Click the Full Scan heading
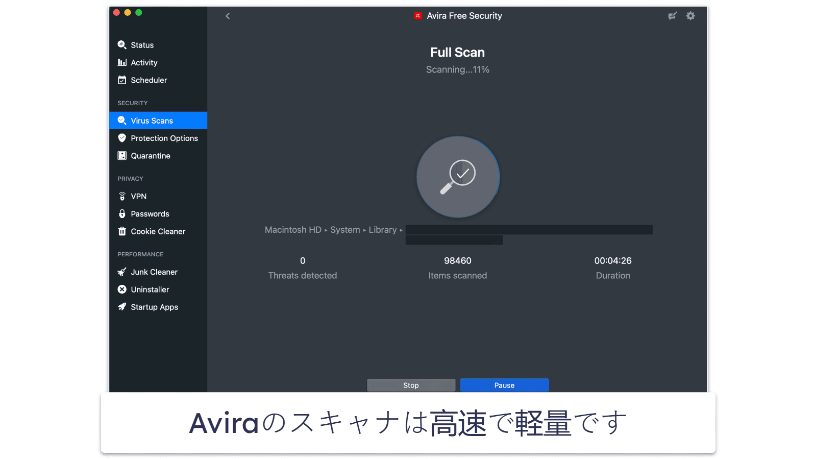The height and width of the screenshot is (459, 816). click(x=458, y=52)
